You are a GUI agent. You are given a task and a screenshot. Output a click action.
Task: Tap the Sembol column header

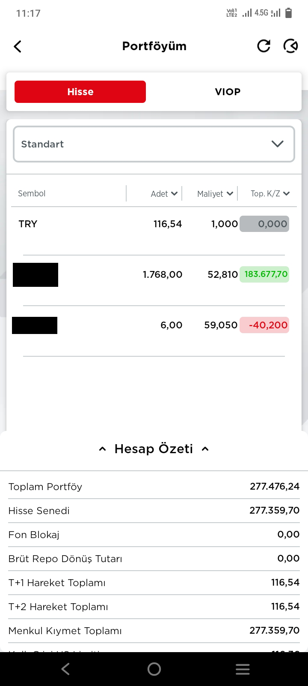(x=32, y=193)
